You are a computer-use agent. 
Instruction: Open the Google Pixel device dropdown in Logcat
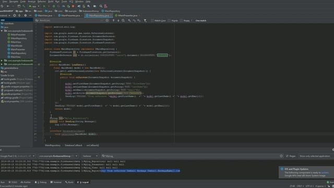tap(17, 156)
